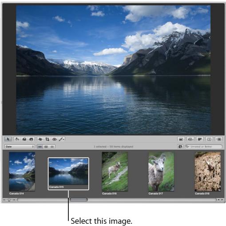The height and width of the screenshot is (226, 226).
Task: Switch browser to Grid view
Action: coord(46,147)
